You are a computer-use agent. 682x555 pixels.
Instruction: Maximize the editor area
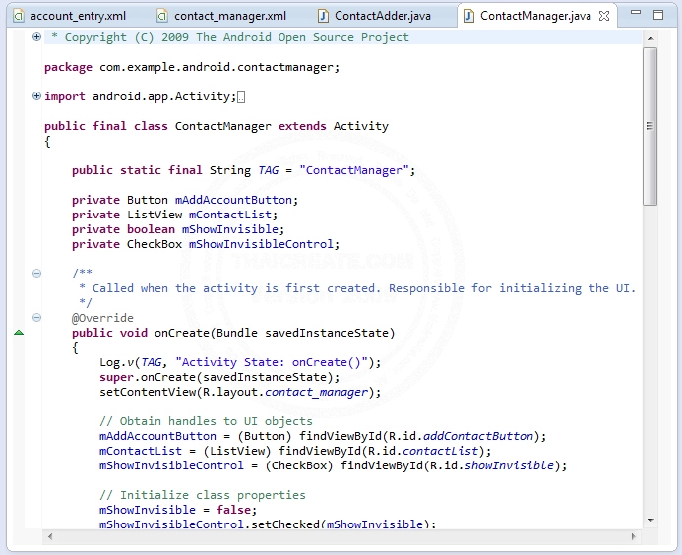coord(658,15)
